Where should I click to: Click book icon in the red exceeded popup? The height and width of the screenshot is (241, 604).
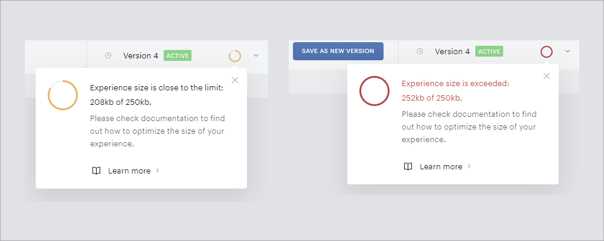point(408,166)
